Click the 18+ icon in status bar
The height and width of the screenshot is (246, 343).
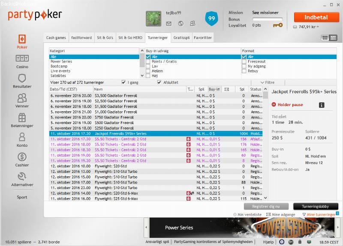291,242
